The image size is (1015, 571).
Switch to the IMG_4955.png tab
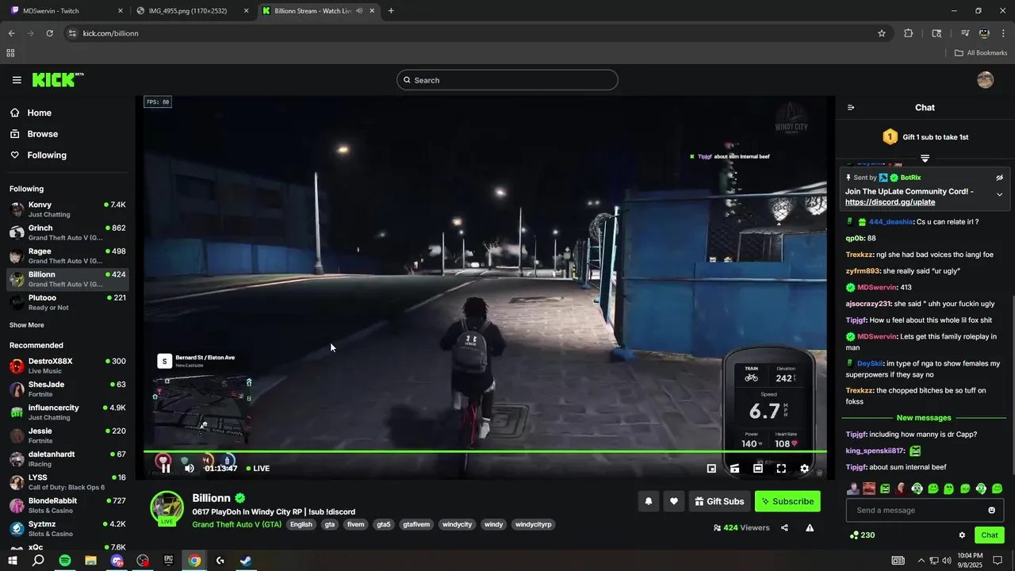tap(193, 11)
